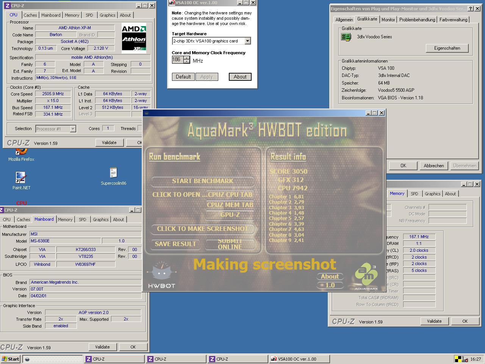This screenshot has height=364, width=485.
Task: Click the help question mark in Eigenschaften window
Action: (x=470, y=8)
